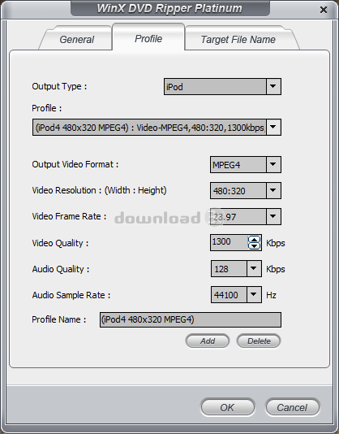Click the Add profile button
Screen dimensions: 339x434
[208, 341]
